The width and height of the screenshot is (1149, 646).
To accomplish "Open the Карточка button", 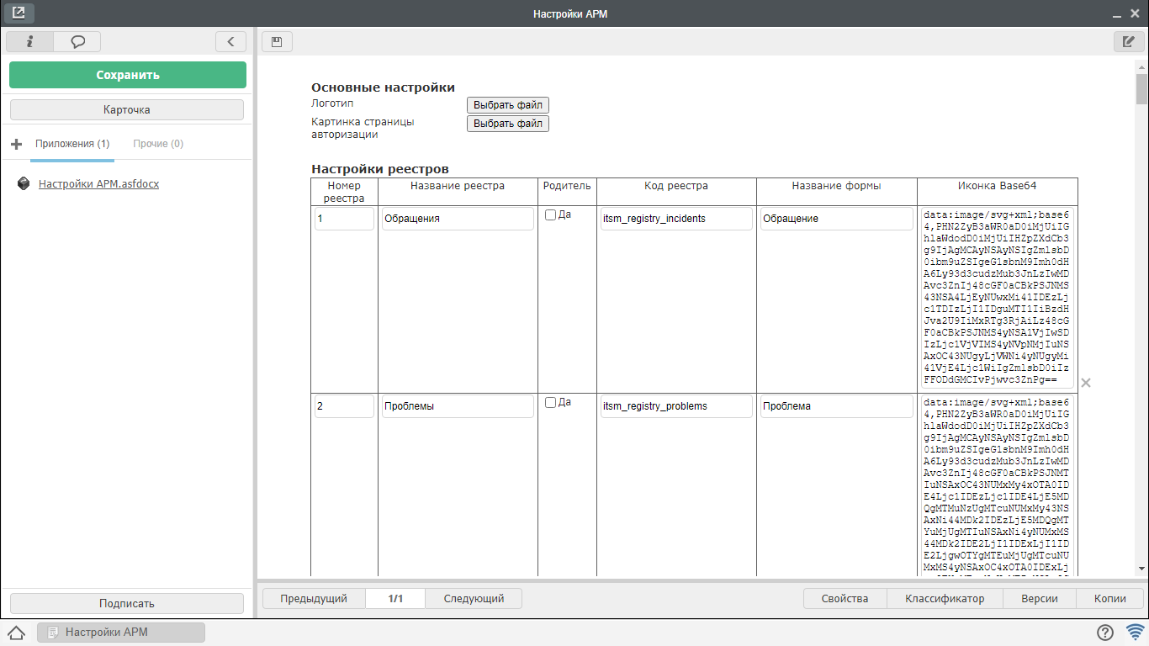I will [127, 109].
